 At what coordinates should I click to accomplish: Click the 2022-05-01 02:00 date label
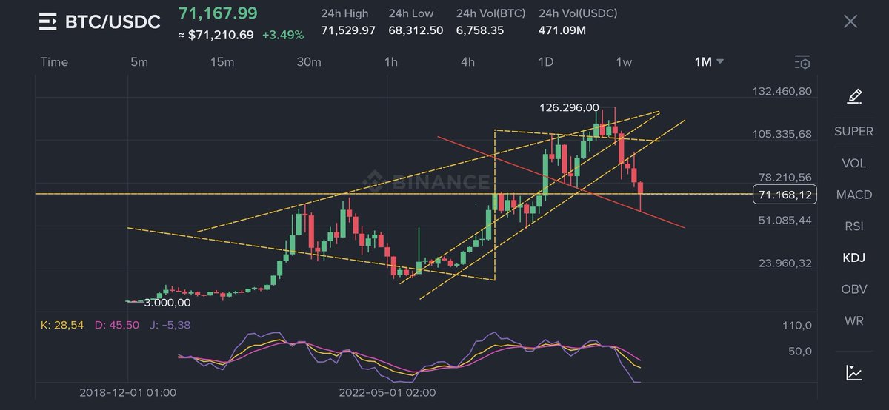[387, 392]
